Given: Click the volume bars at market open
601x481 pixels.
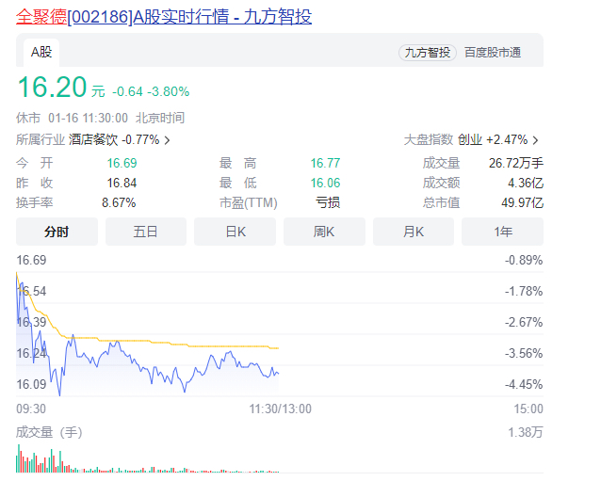Looking at the screenshot, I should pos(19,459).
